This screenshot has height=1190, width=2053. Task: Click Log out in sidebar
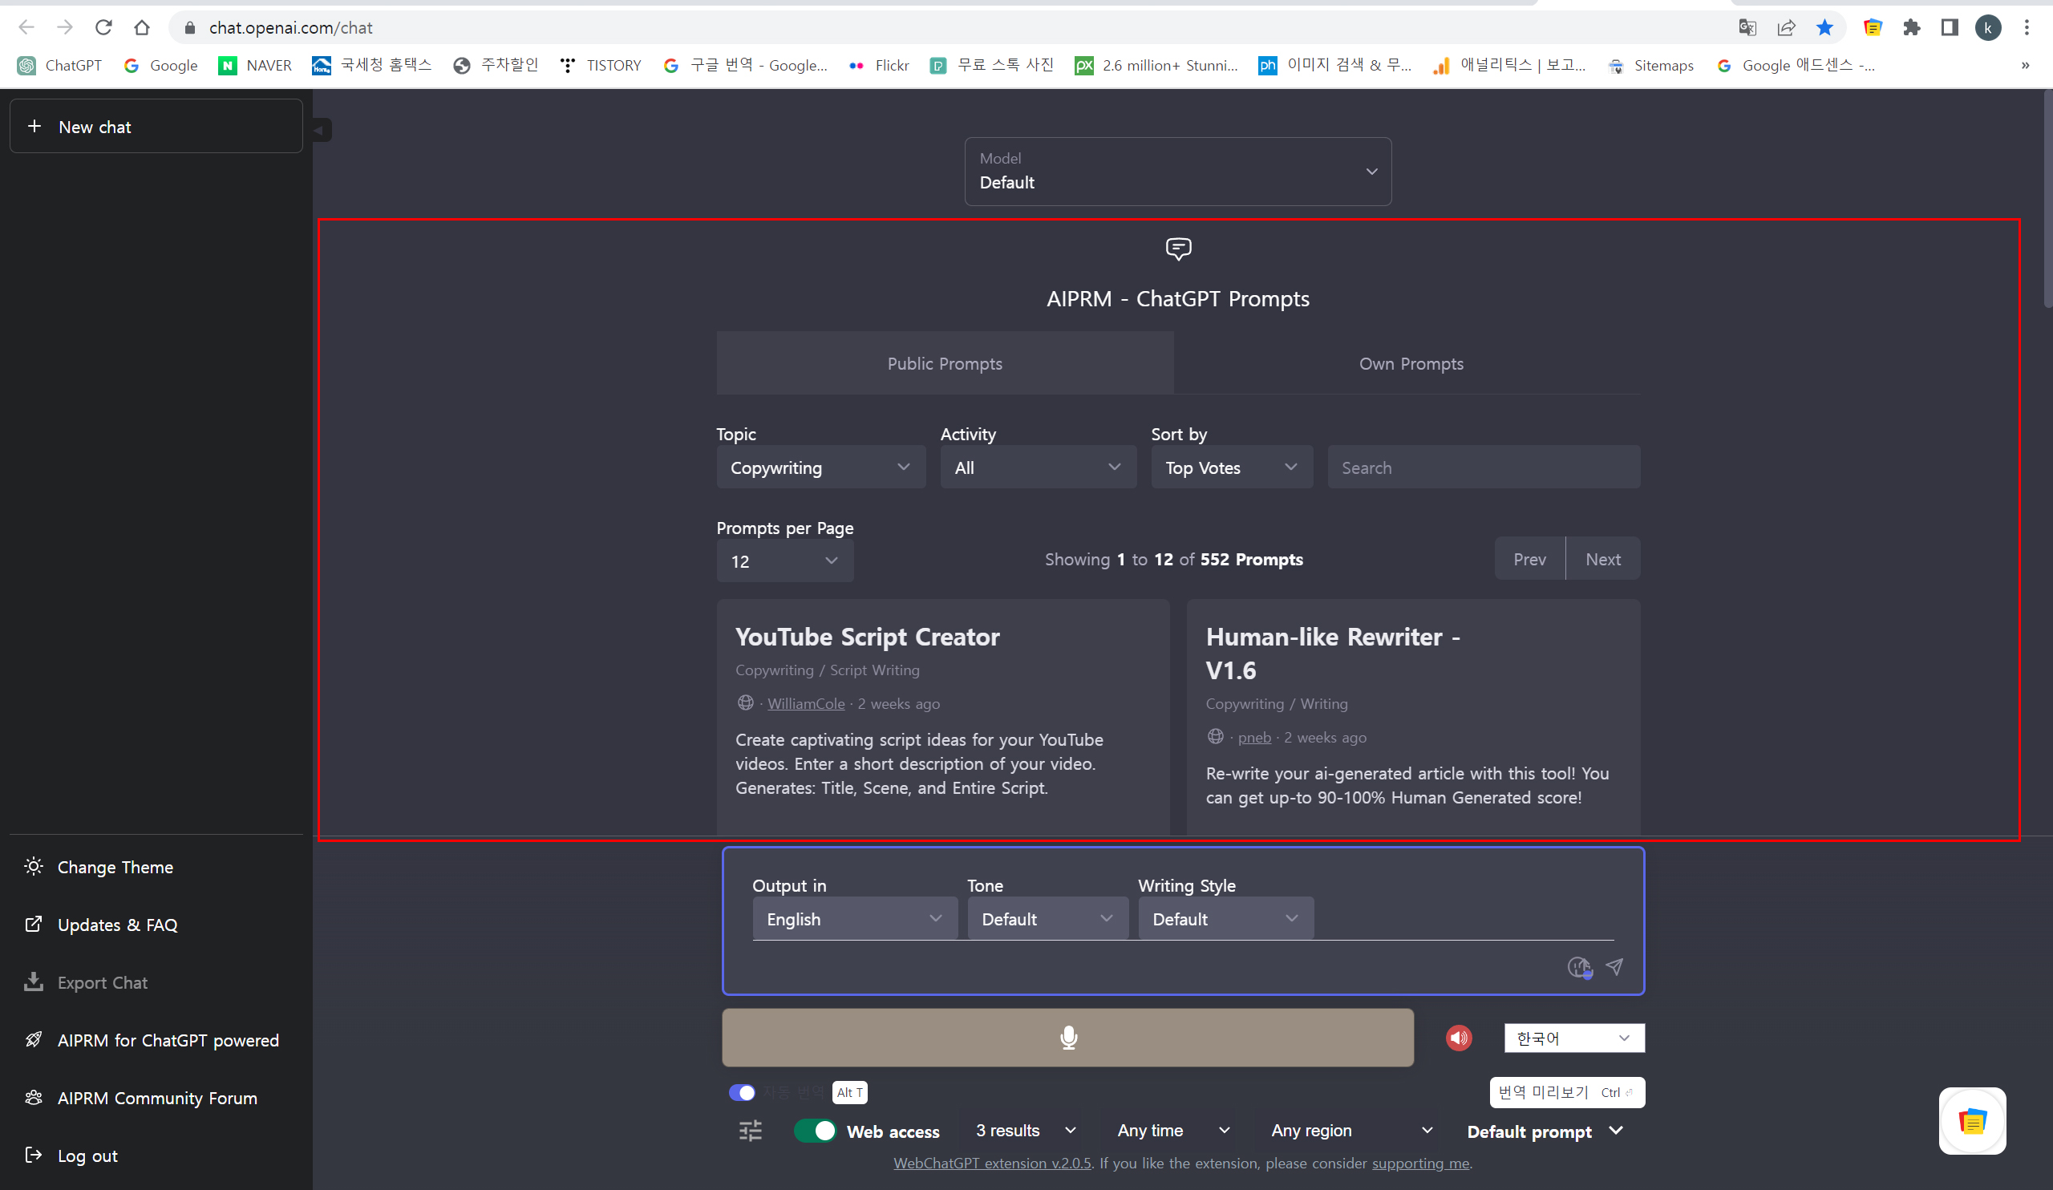coord(156,1156)
